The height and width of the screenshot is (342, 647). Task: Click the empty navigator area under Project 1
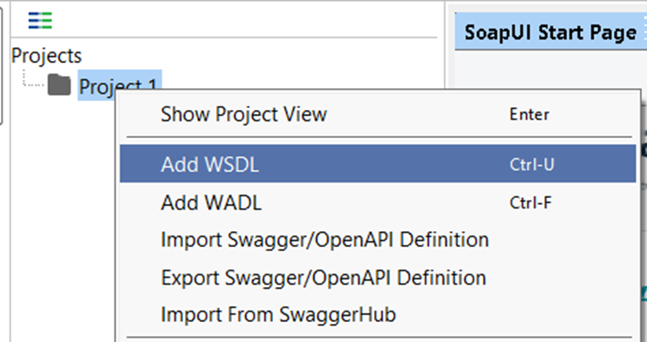[x=62, y=223]
